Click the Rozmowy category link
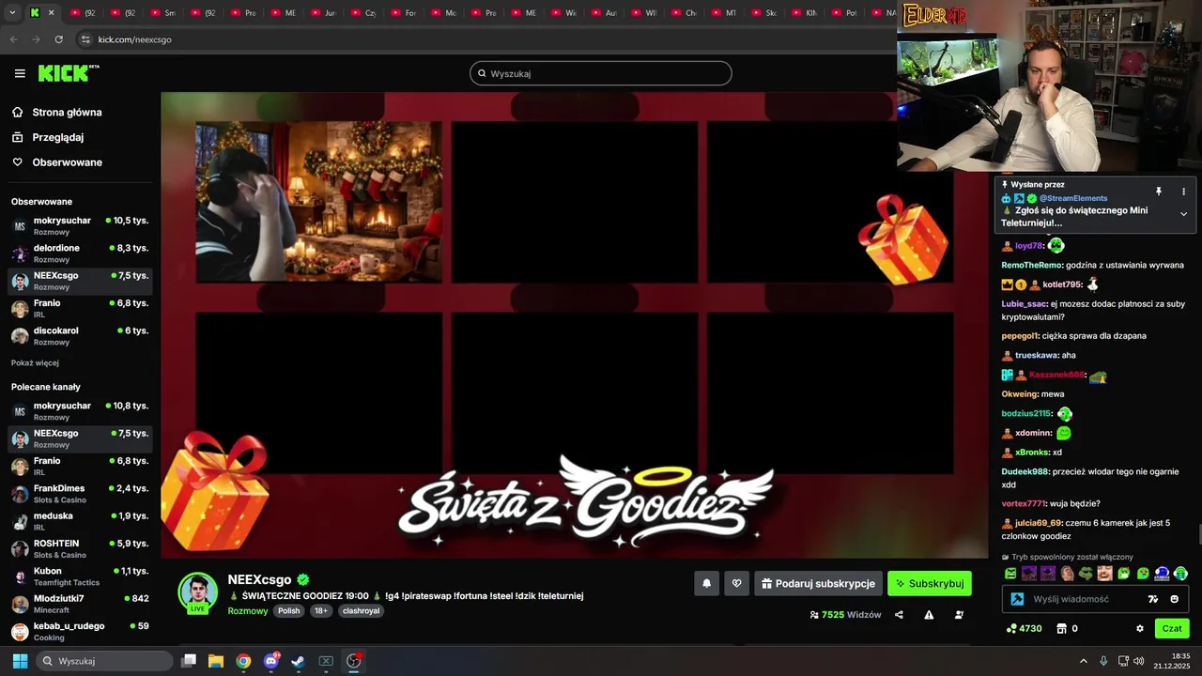Screen dimensions: 1202x676 pyautogui.click(x=248, y=610)
